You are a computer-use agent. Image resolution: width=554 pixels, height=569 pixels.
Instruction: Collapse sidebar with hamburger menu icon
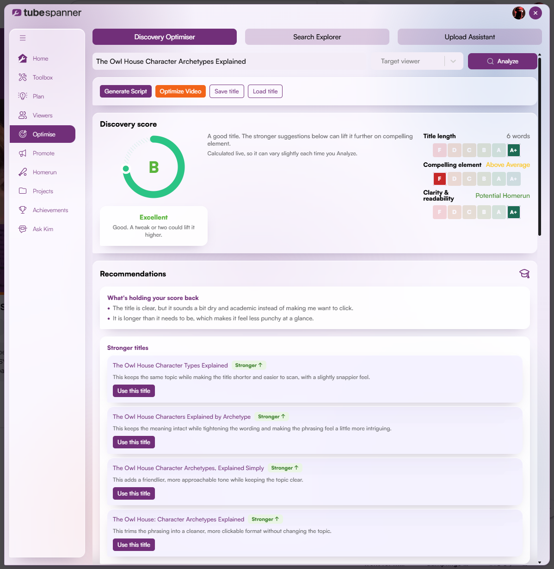point(23,38)
